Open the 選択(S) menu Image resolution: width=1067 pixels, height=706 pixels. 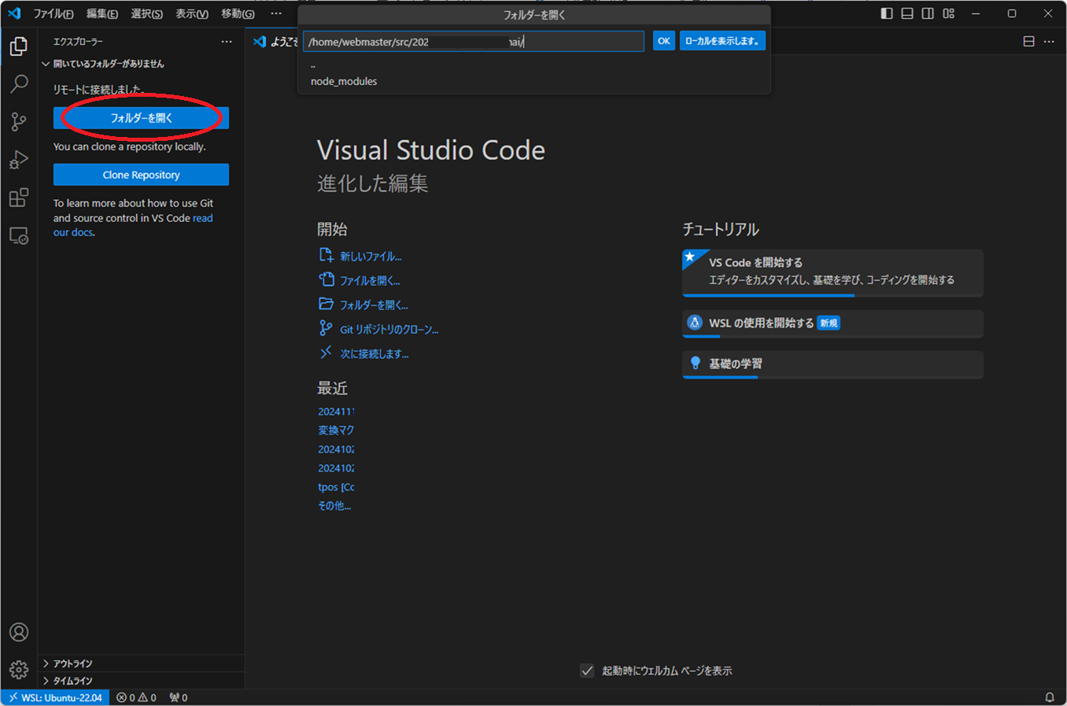click(x=146, y=13)
